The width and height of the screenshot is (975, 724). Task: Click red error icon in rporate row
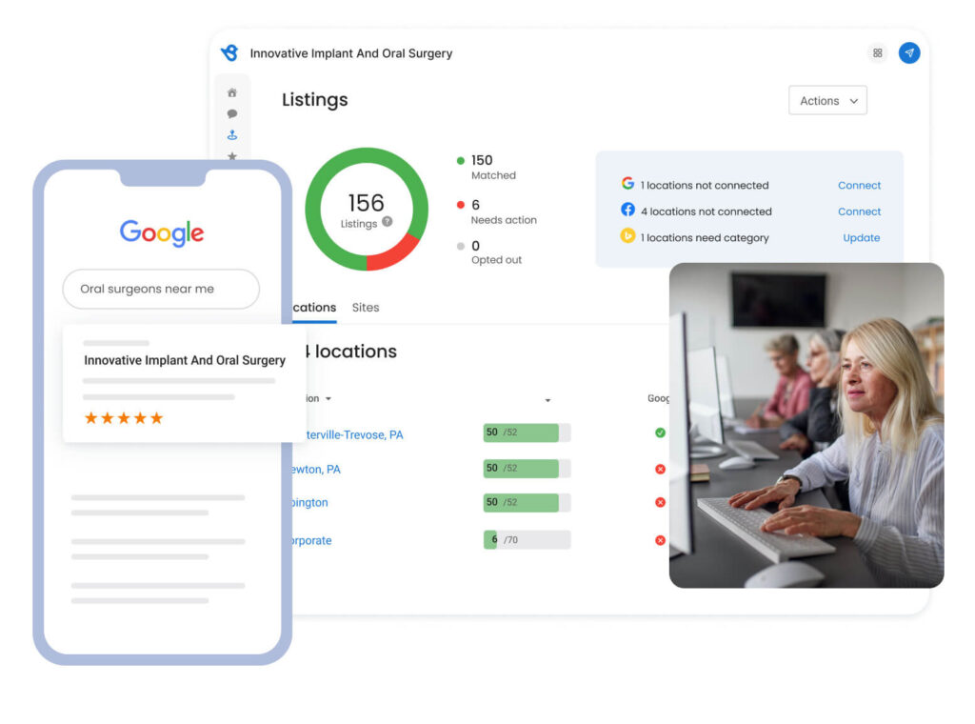(661, 540)
